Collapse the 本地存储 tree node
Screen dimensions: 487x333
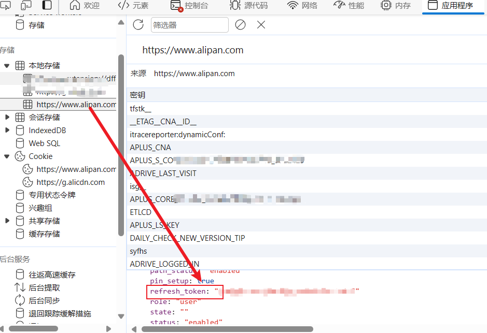[x=7, y=66]
